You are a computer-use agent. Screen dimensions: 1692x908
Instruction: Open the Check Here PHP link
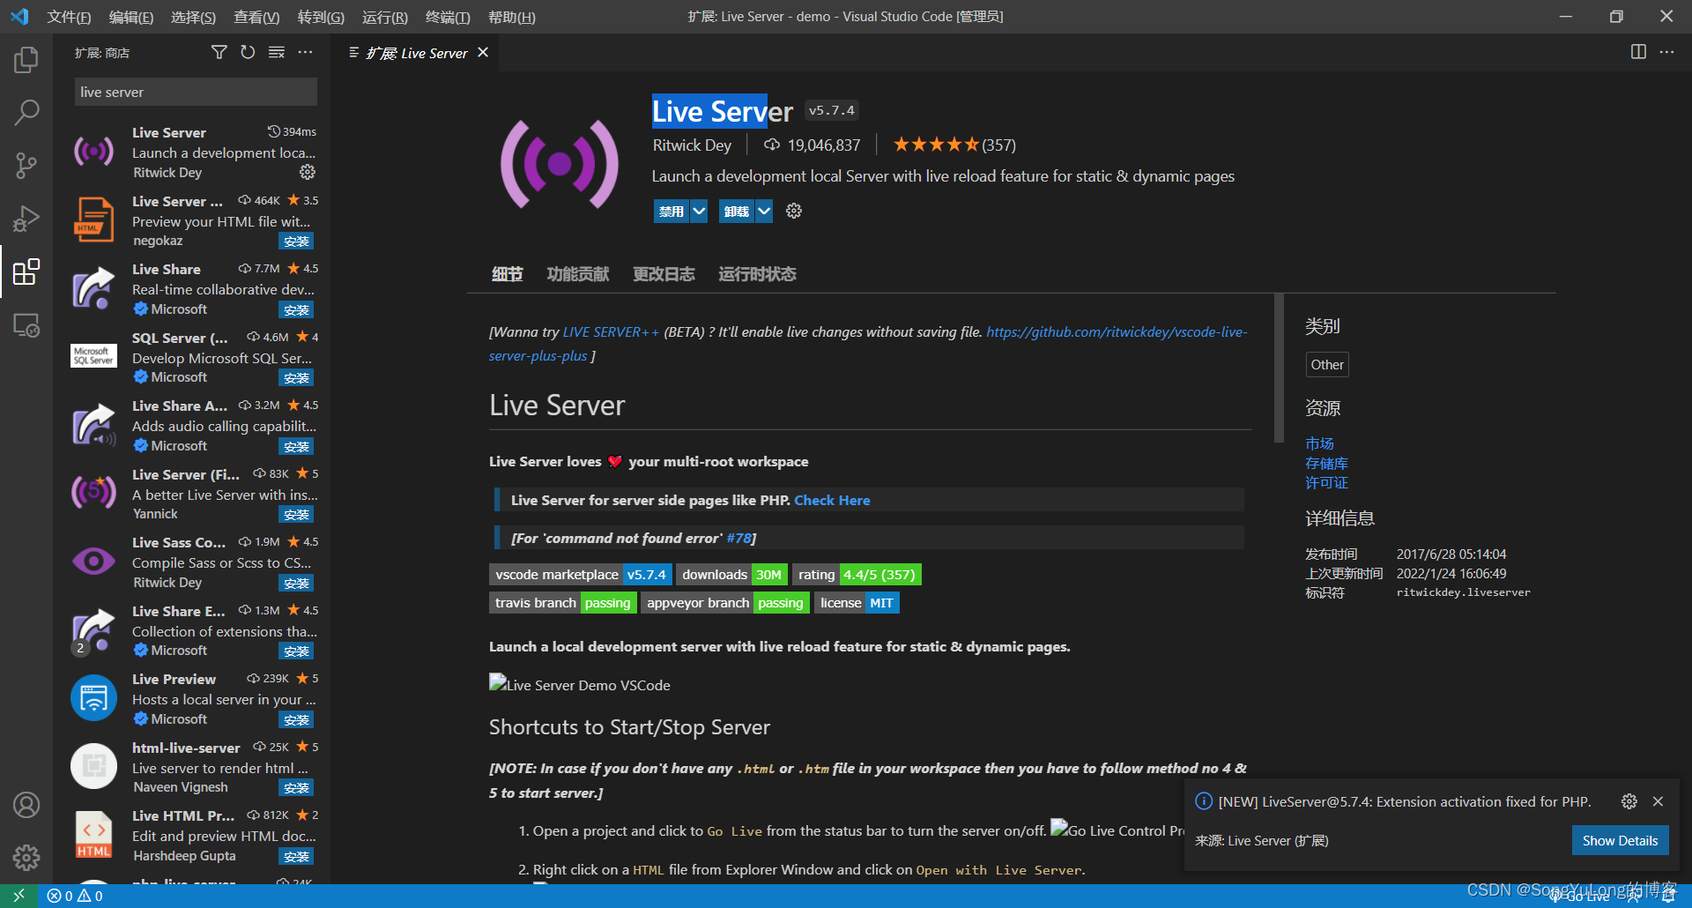point(832,500)
